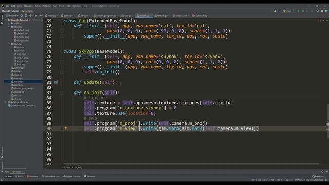
Task: Switch to the scene.py editor tab
Action: [x=68, y=16]
